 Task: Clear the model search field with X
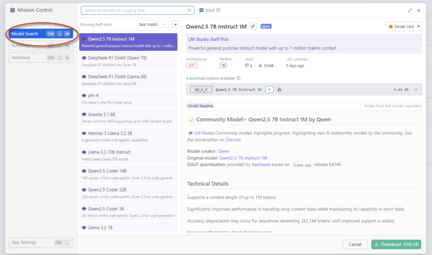tap(190, 10)
